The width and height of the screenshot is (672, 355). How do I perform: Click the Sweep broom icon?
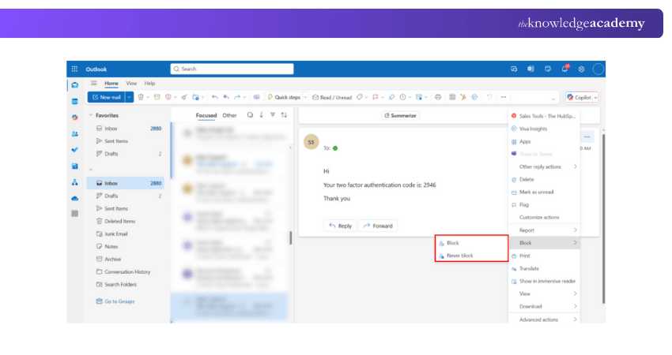pos(184,97)
